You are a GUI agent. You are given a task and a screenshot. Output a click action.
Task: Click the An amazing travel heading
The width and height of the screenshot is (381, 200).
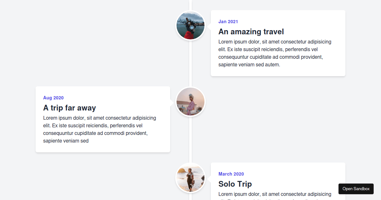click(x=251, y=32)
